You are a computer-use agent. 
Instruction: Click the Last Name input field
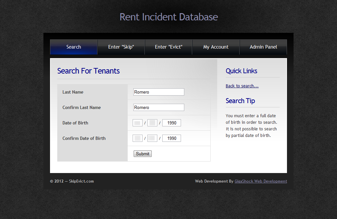pos(159,92)
